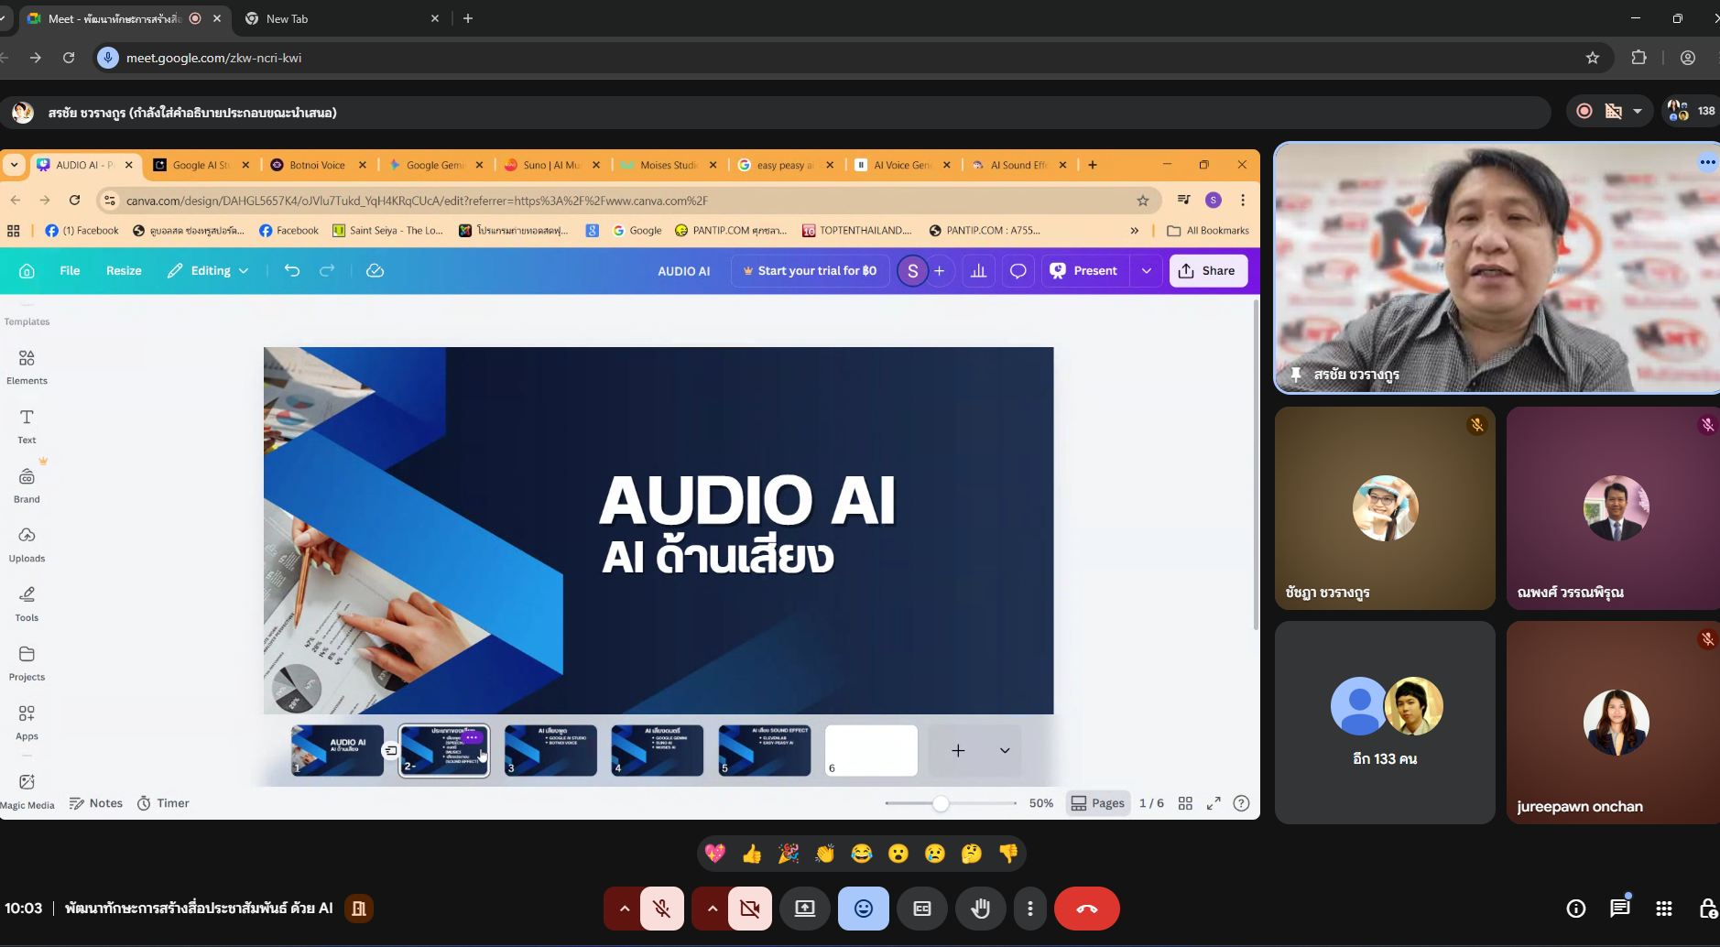Select the Meet browser tab
The image size is (1720, 947).
pos(114,18)
